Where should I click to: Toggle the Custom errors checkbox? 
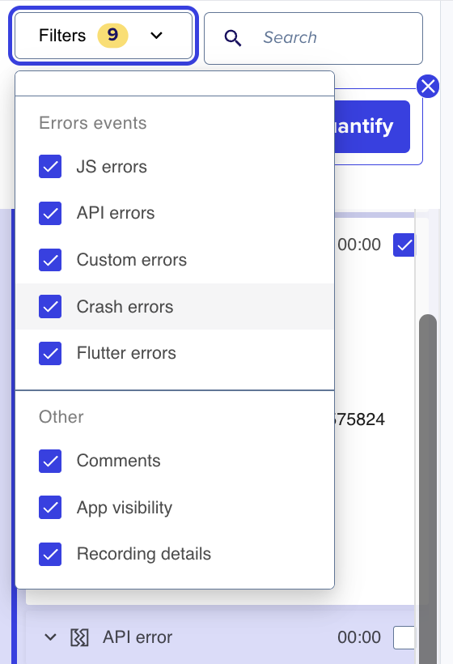click(x=50, y=260)
